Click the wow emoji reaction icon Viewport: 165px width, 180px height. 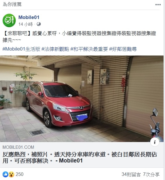click(12, 174)
